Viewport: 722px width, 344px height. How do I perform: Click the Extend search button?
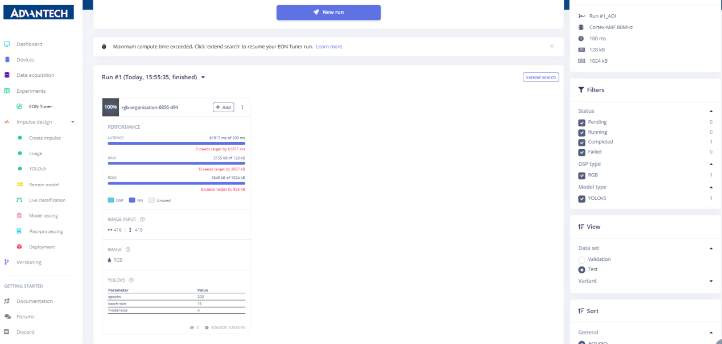click(x=541, y=77)
